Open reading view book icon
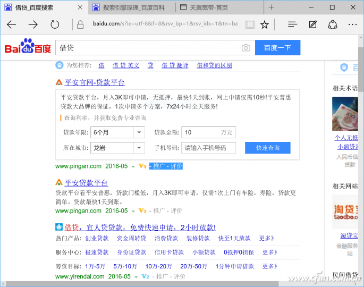 [x=250, y=24]
